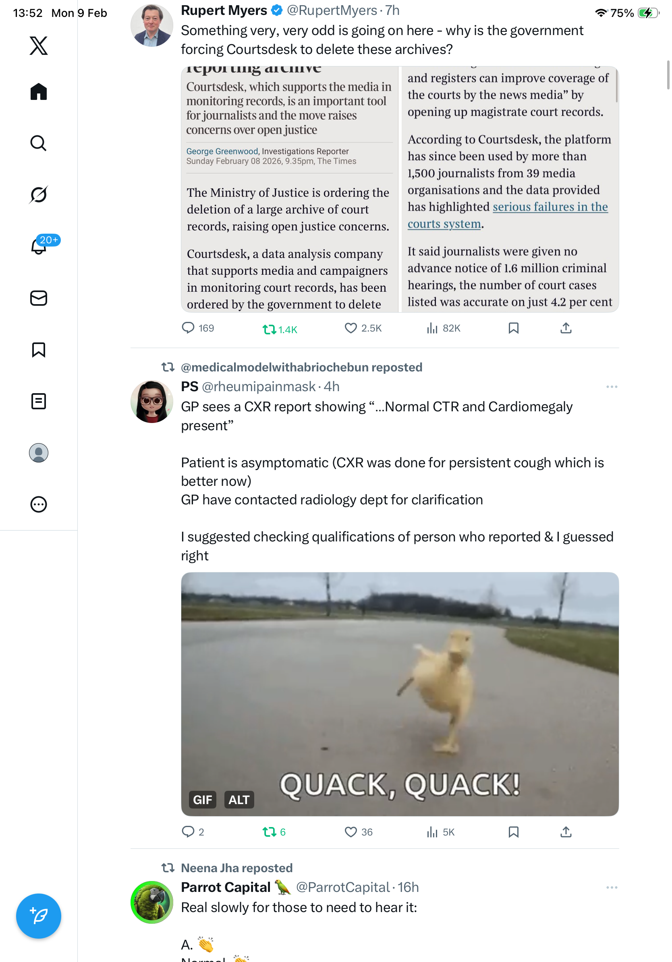Open the Home feed icon

[39, 91]
